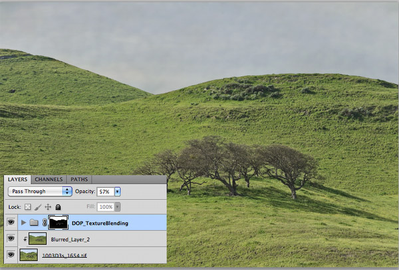Viewport: 399px width, 270px height.
Task: Select the Layers tab
Action: tap(17, 180)
